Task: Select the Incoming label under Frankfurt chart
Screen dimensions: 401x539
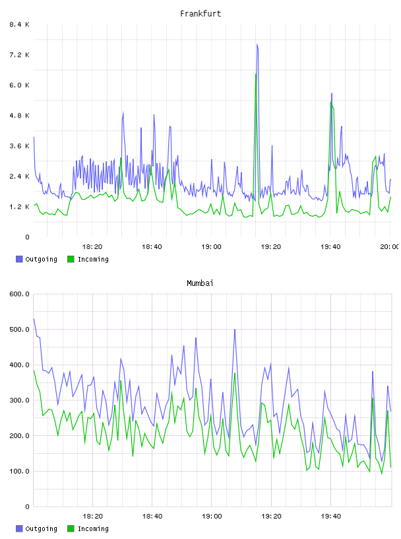Action: [x=93, y=260]
